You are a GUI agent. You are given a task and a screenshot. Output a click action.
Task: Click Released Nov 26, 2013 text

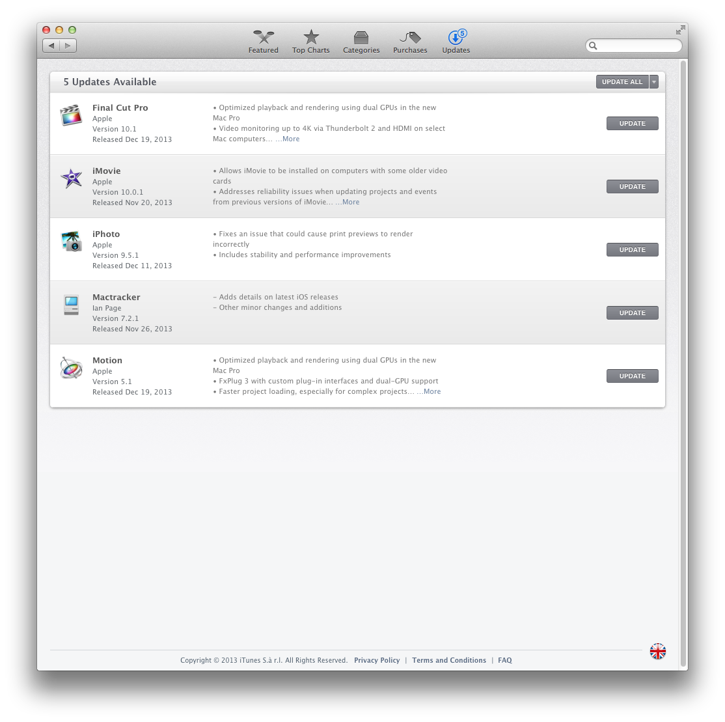(x=132, y=329)
